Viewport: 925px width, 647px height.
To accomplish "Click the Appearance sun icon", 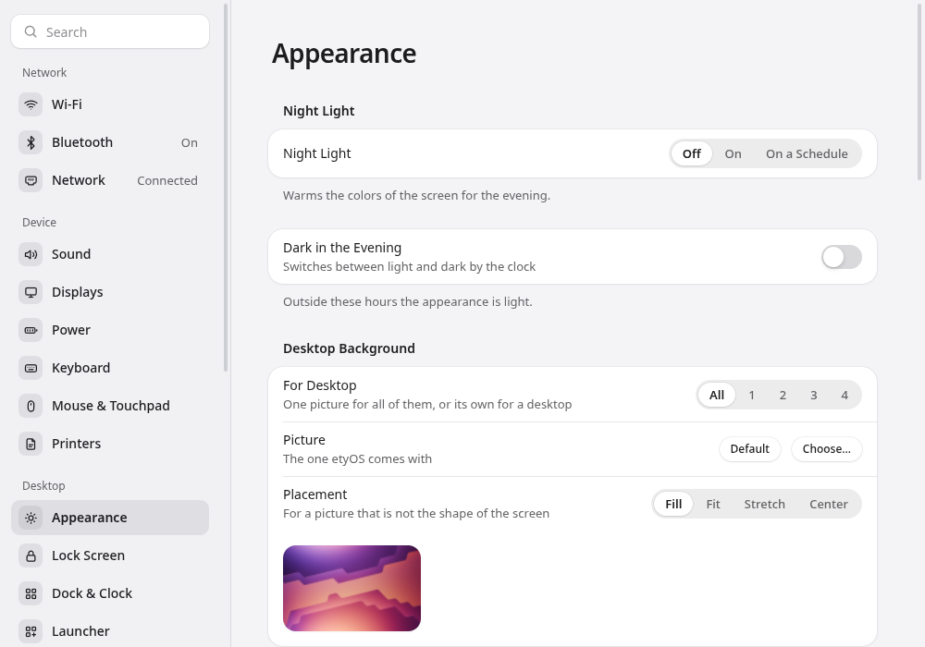I will click(x=31, y=518).
